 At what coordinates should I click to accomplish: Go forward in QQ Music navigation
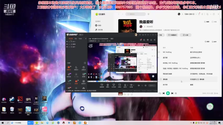(x=123, y=14)
